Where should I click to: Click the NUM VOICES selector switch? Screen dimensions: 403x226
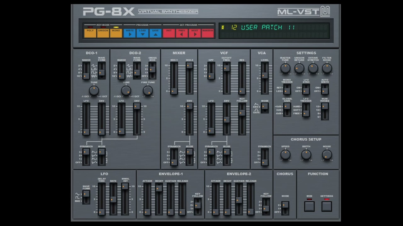tap(325, 111)
